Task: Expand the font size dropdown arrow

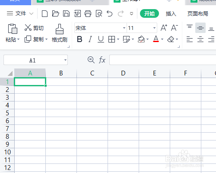Action: pyautogui.click(x=154, y=28)
